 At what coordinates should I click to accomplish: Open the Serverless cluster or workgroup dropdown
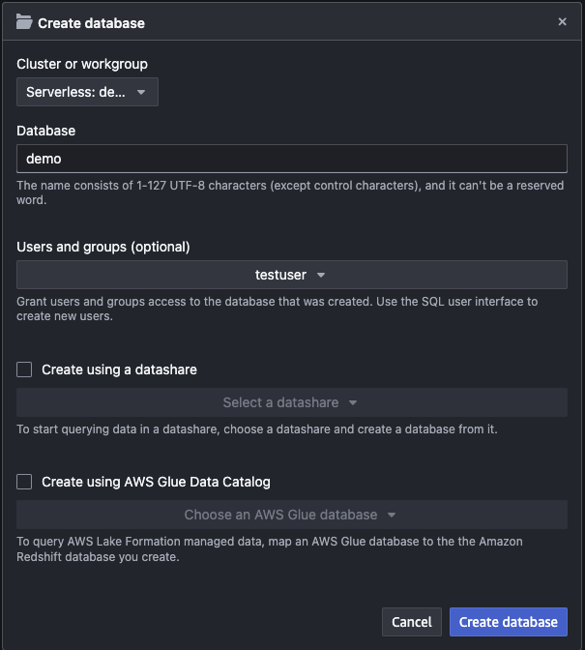click(87, 92)
